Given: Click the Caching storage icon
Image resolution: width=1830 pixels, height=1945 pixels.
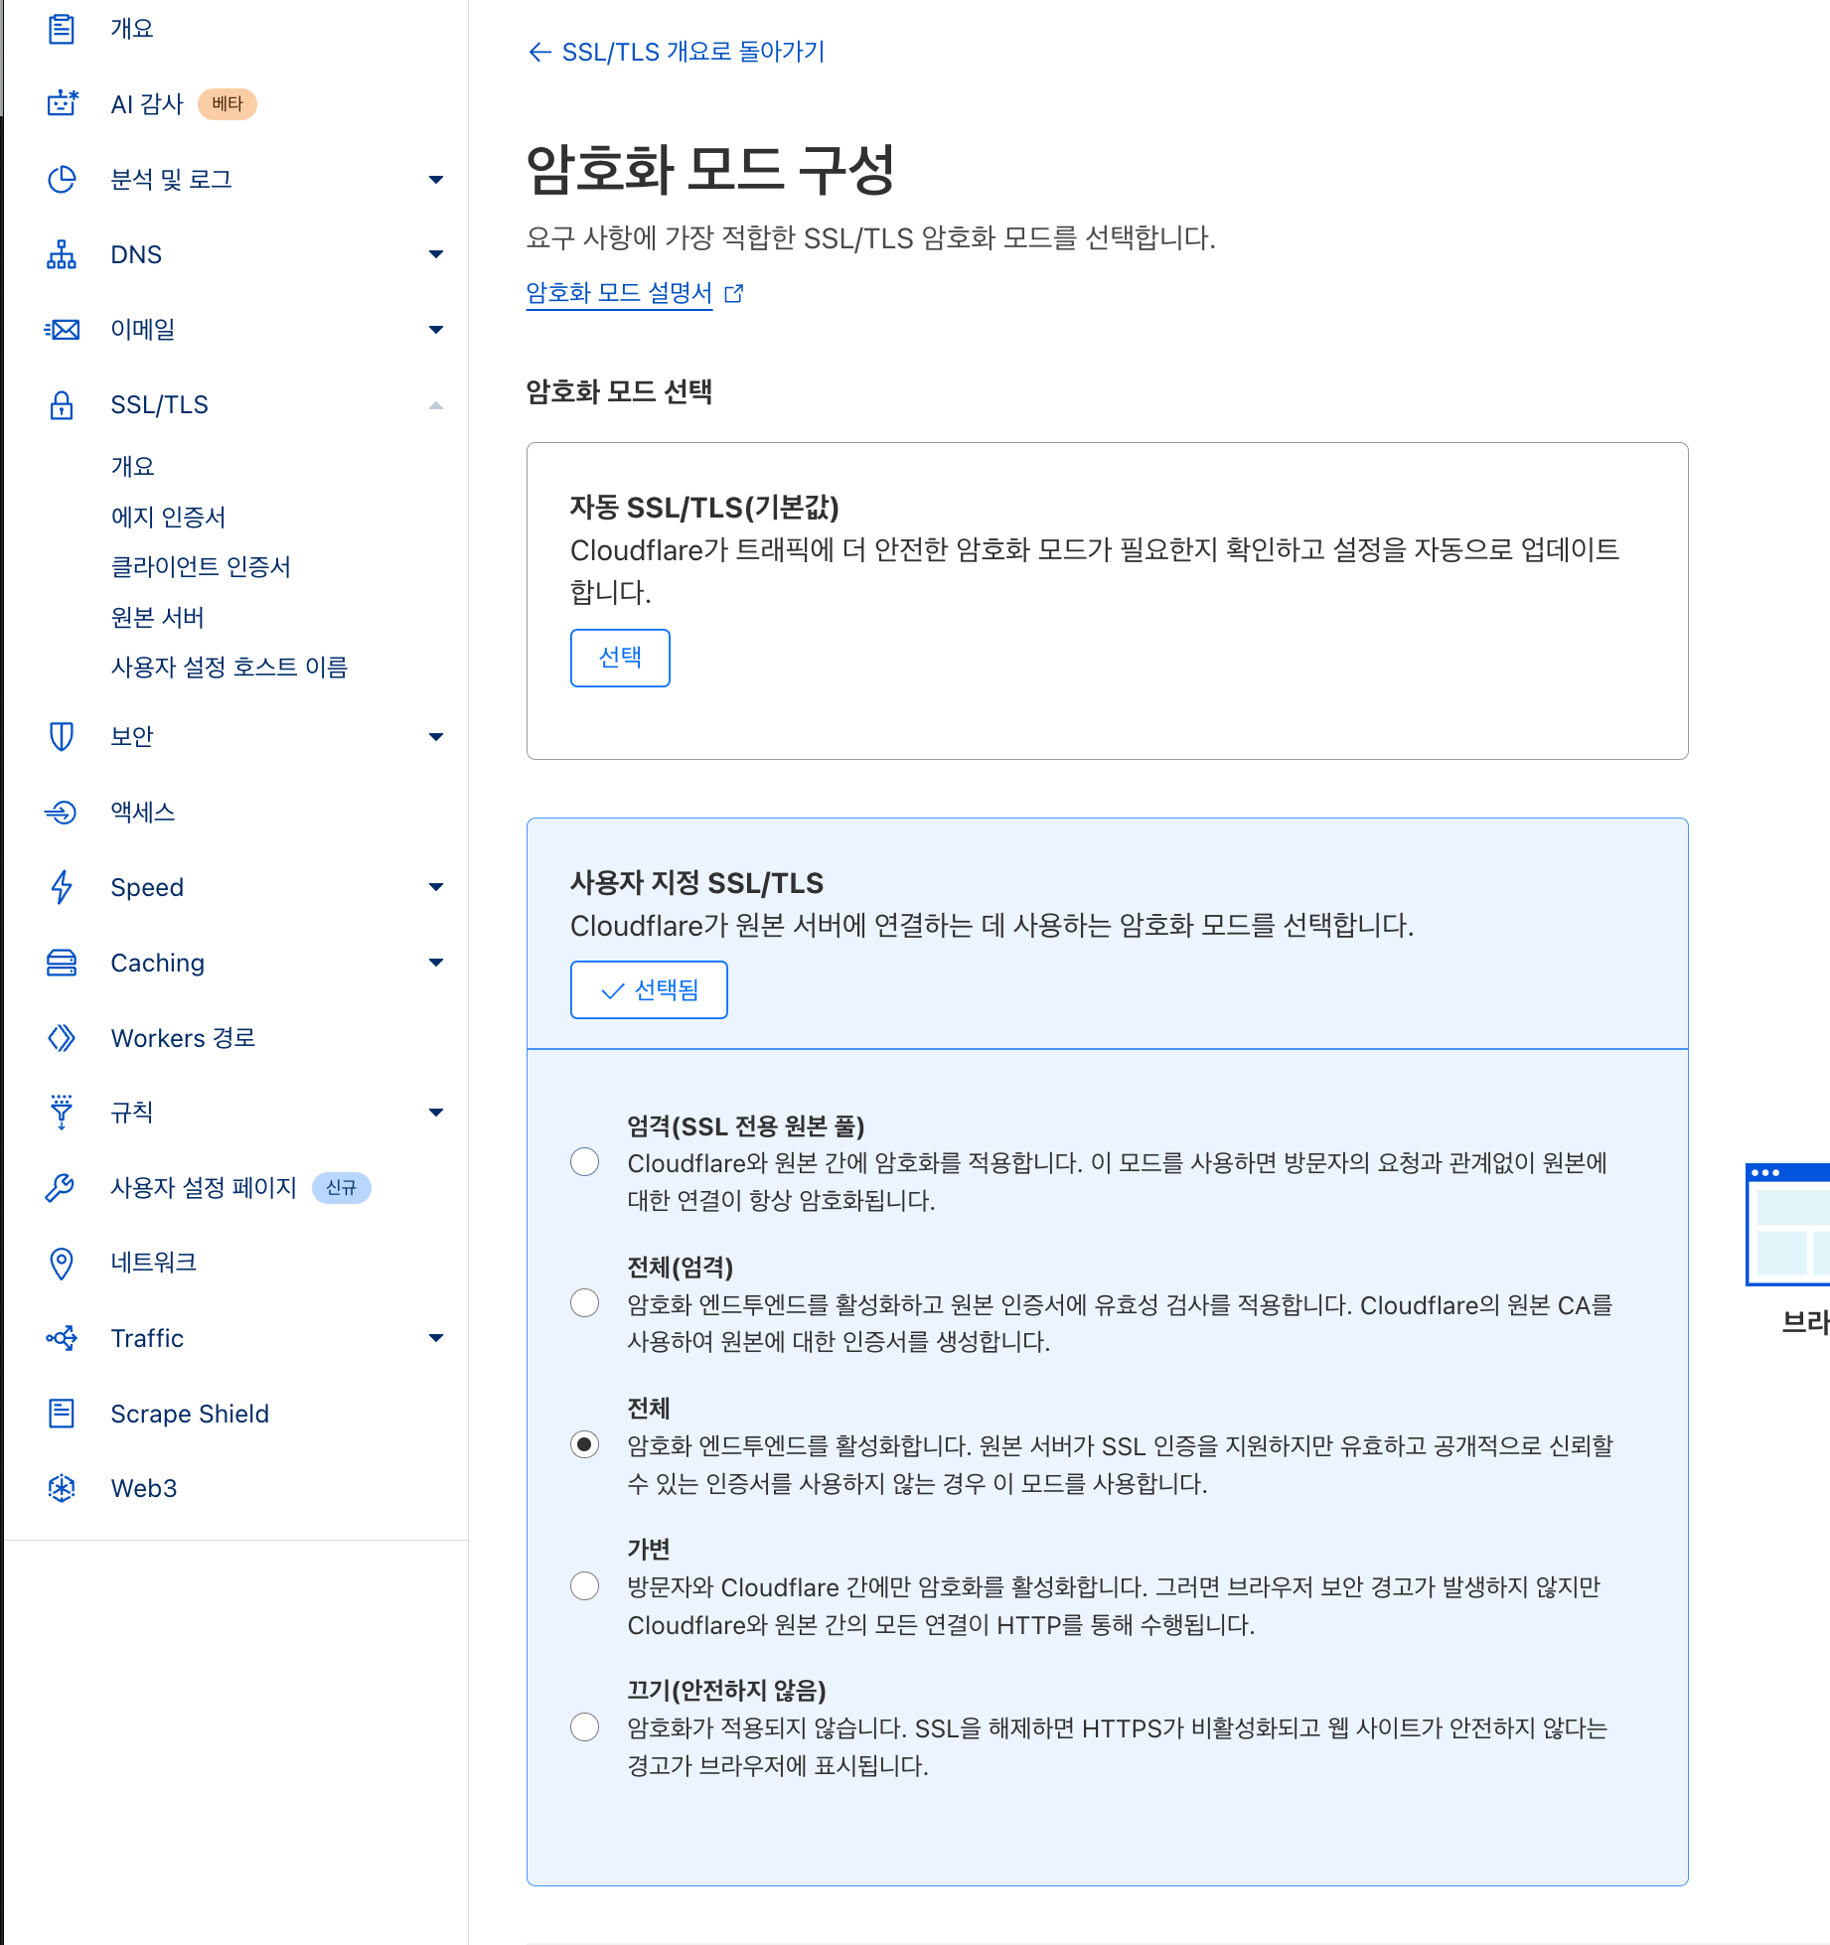Looking at the screenshot, I should pos(62,963).
